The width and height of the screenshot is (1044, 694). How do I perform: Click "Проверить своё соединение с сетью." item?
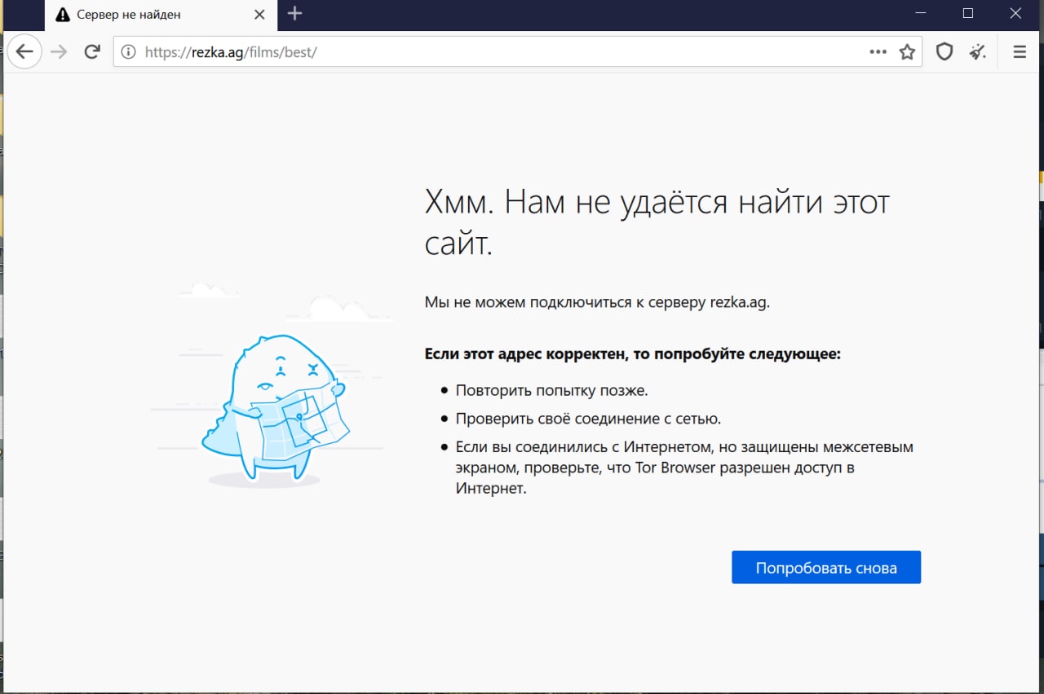[x=588, y=419]
